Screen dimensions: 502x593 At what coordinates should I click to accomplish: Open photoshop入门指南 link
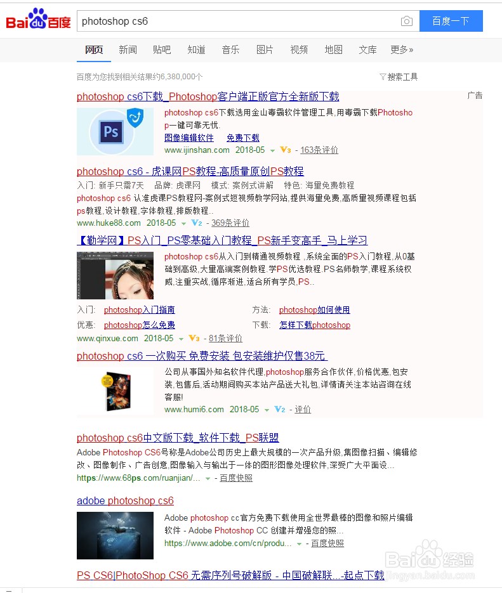139,310
